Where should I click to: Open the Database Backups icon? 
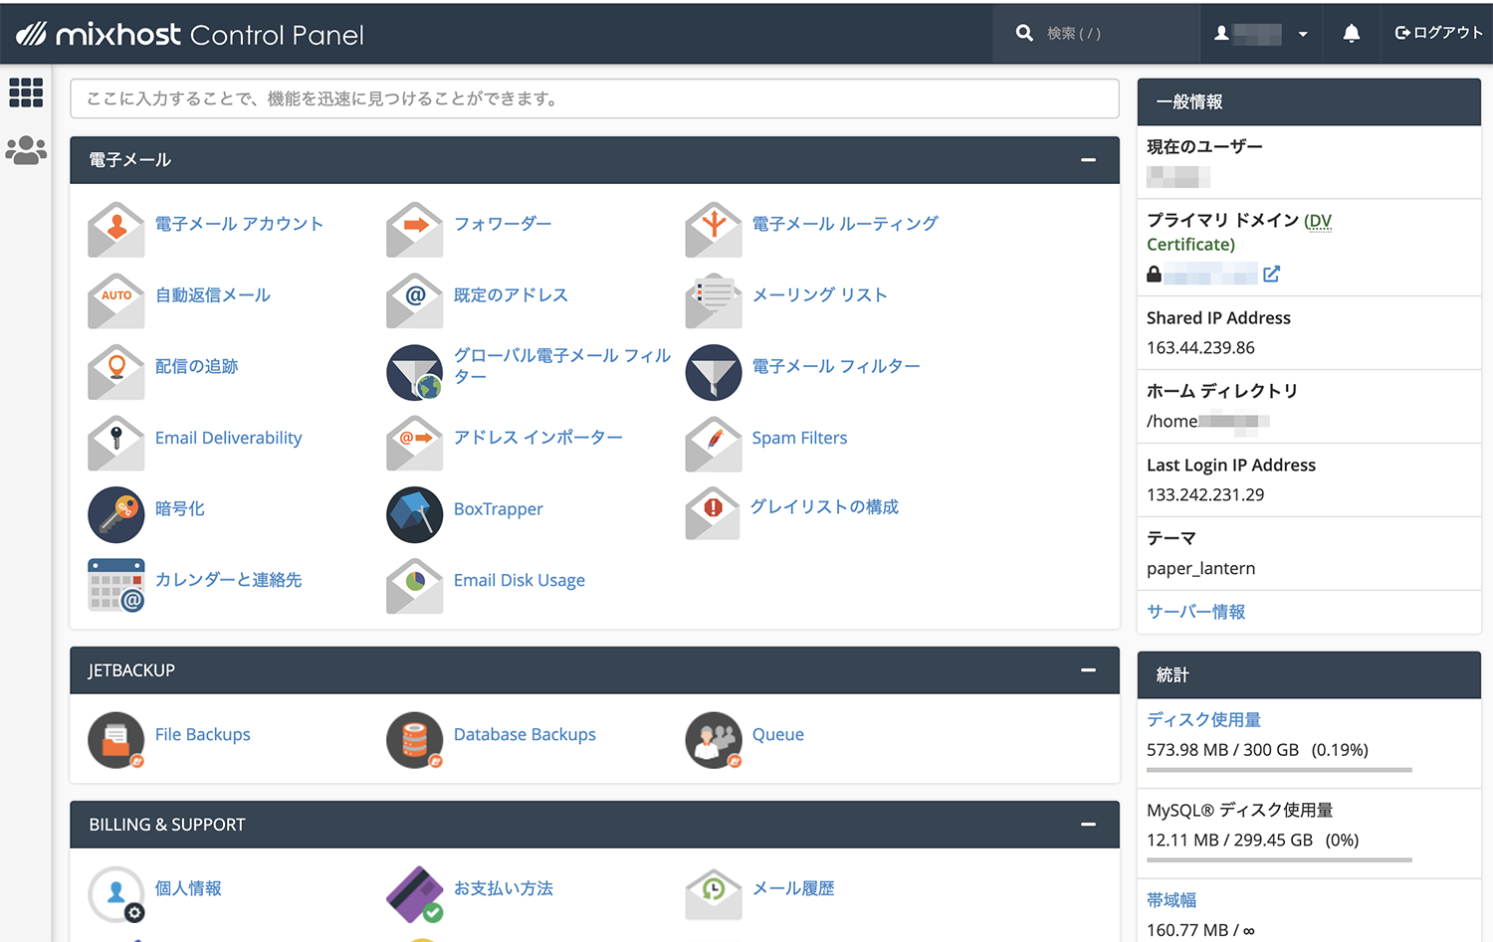tap(415, 740)
